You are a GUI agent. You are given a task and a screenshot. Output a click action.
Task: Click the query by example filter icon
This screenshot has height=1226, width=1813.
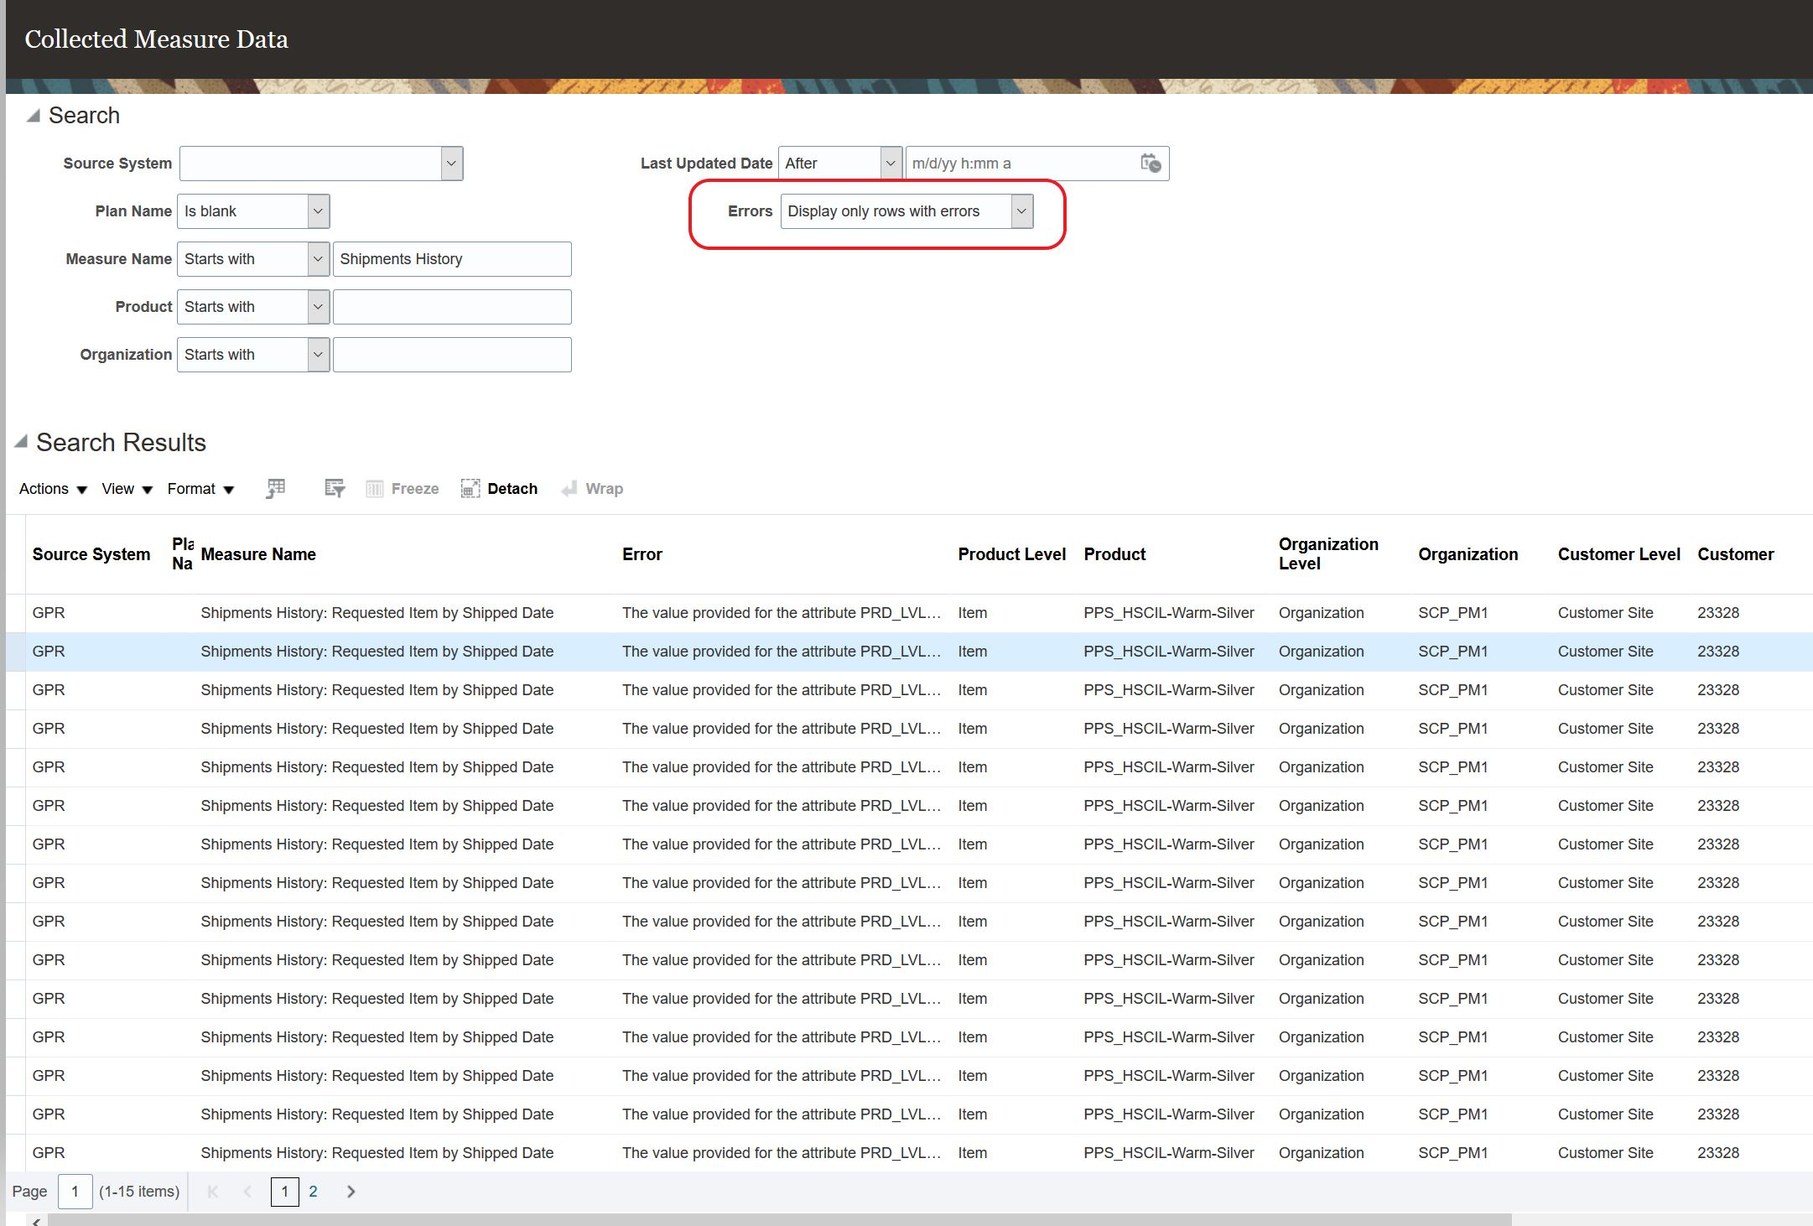click(335, 488)
